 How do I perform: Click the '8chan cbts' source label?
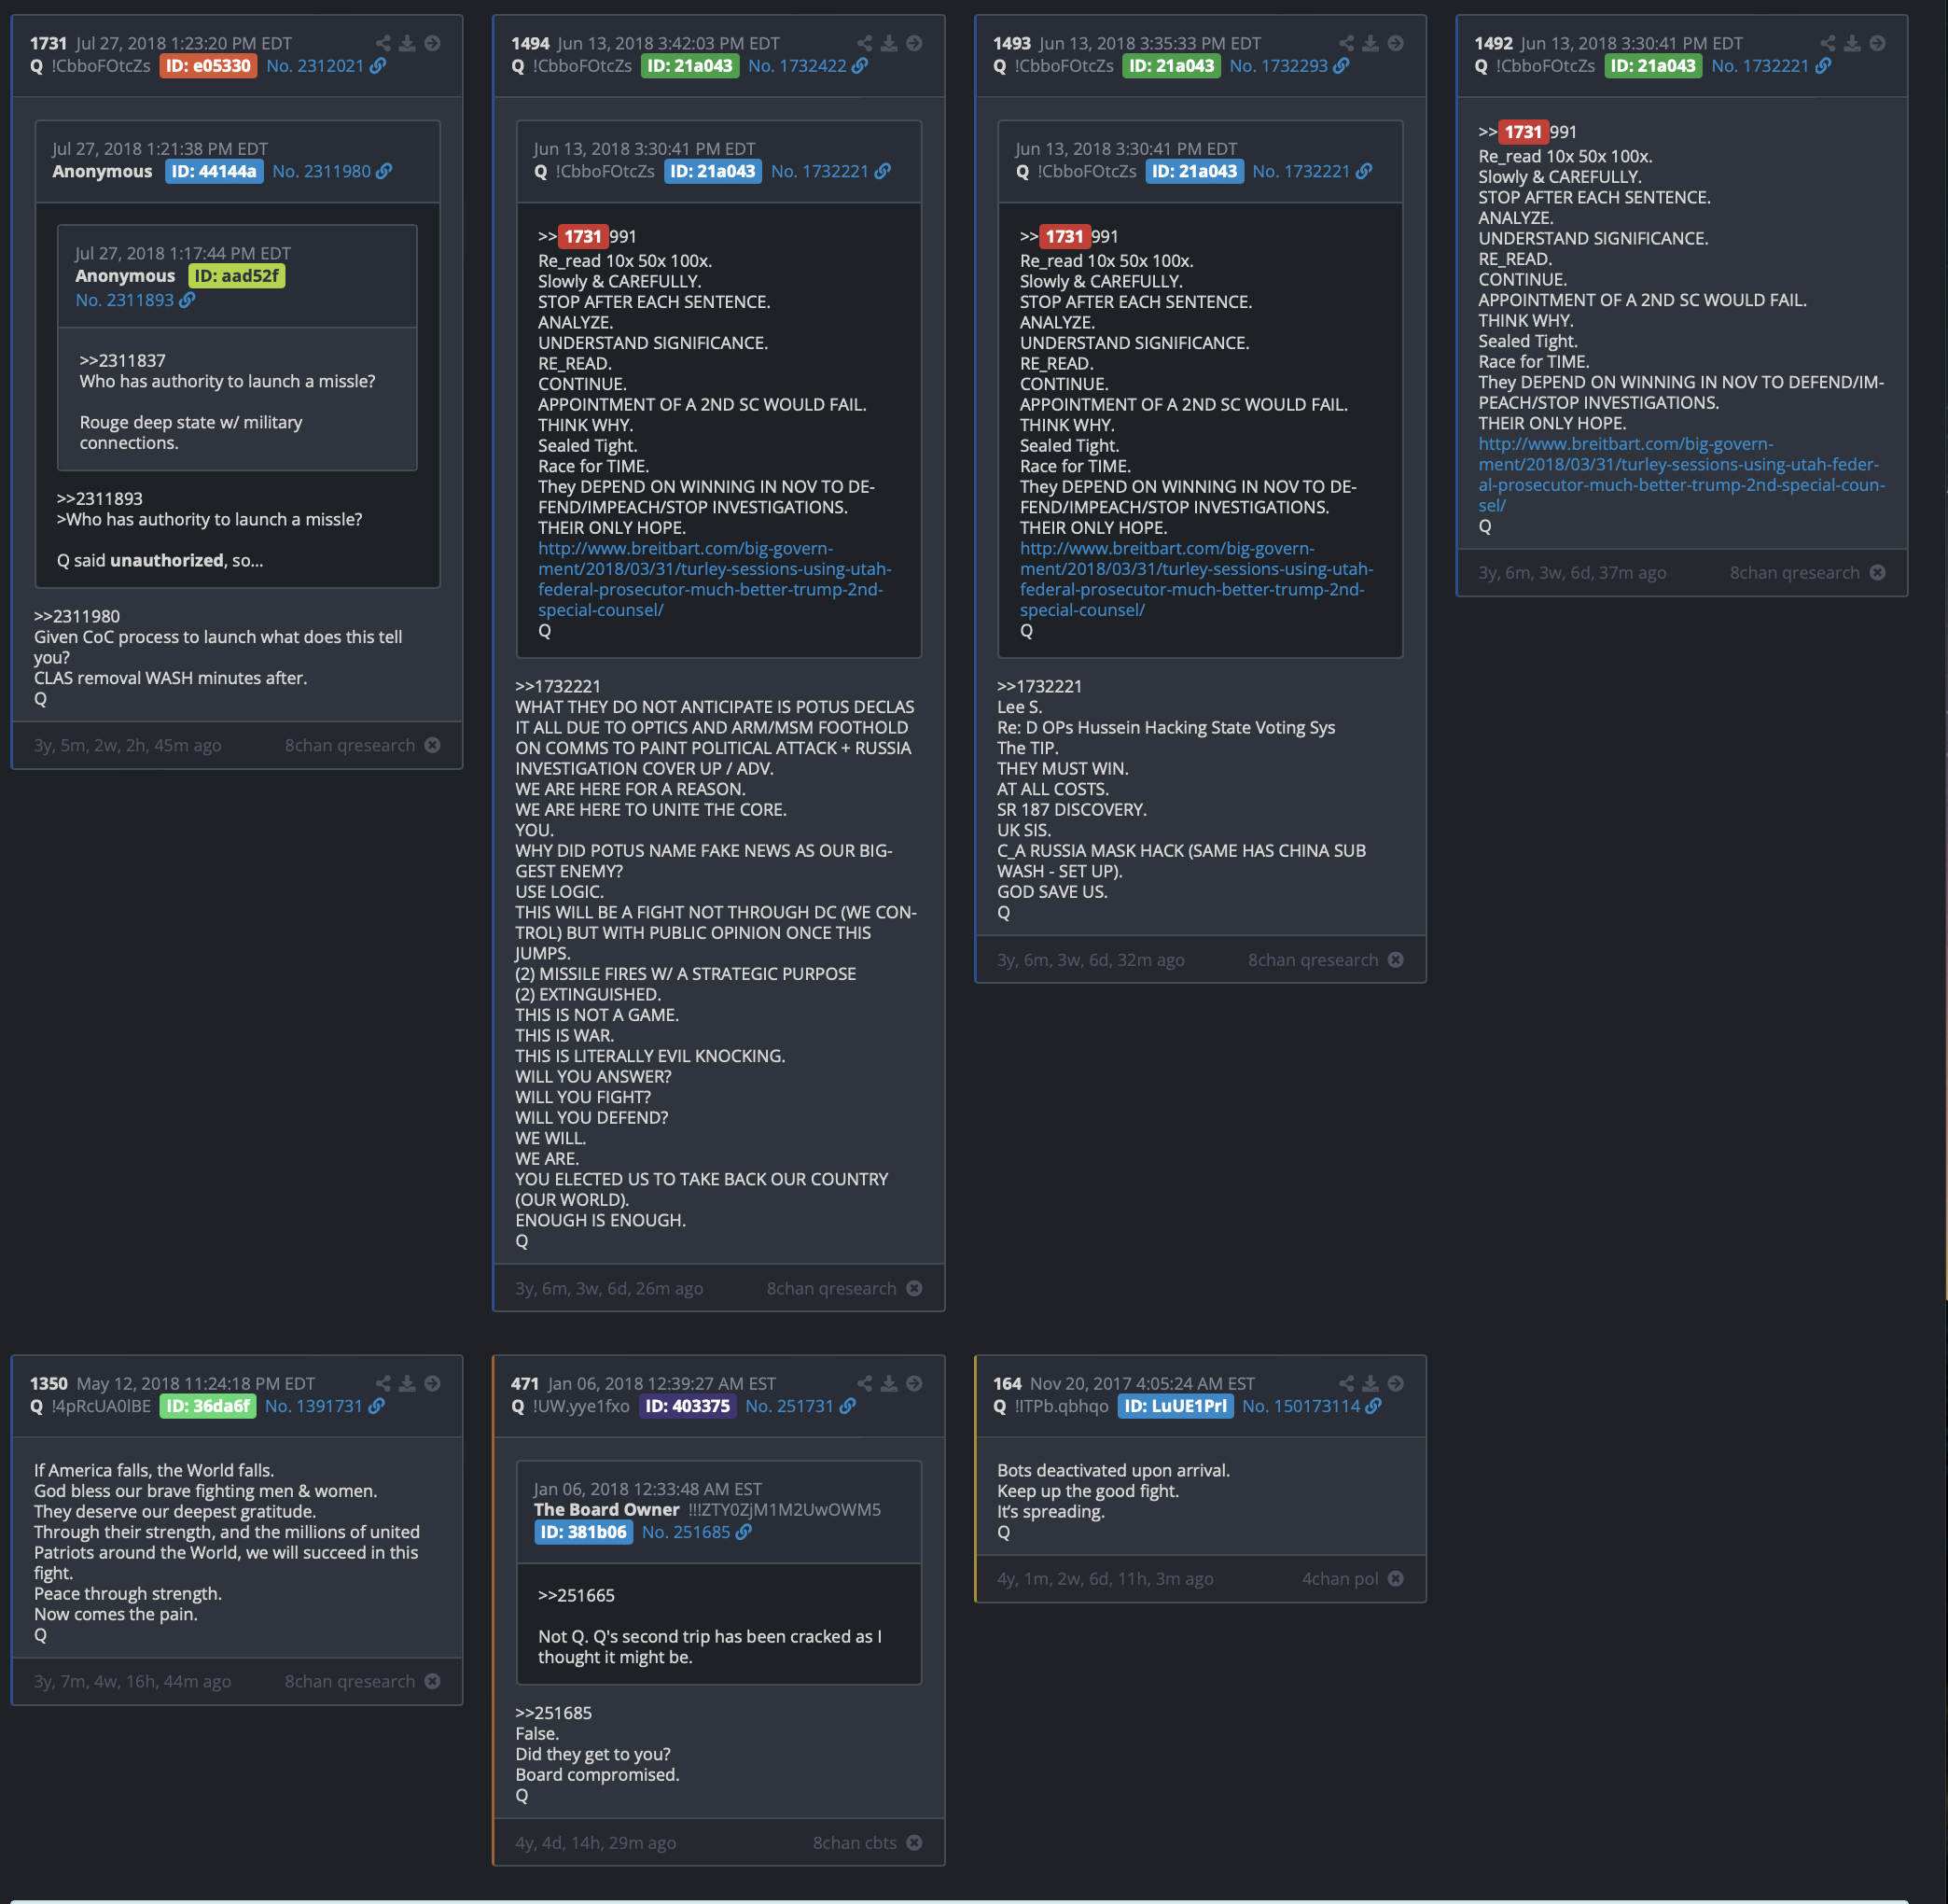(x=855, y=1842)
